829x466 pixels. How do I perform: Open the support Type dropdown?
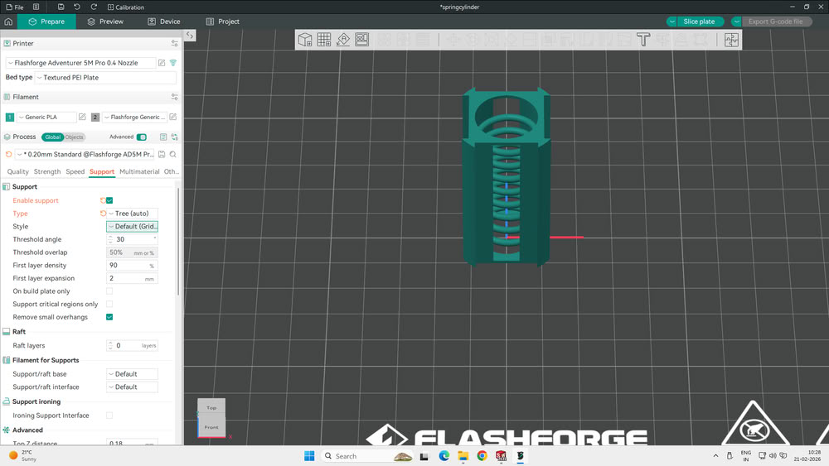click(x=132, y=214)
